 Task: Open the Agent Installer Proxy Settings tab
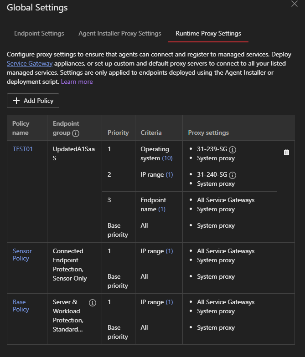[120, 34]
